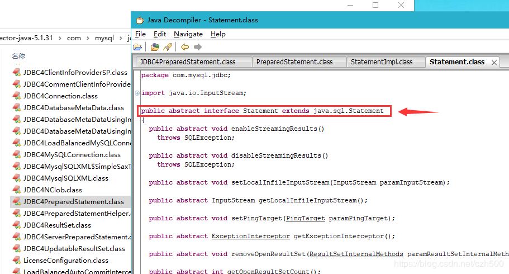
Task: Click the Open Type toolbar icon
Action: coord(155,47)
